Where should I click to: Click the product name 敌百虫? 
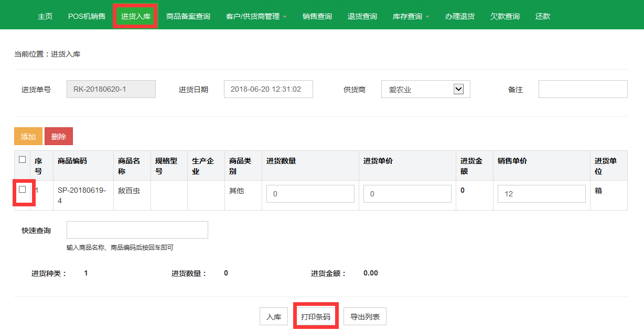pos(129,191)
